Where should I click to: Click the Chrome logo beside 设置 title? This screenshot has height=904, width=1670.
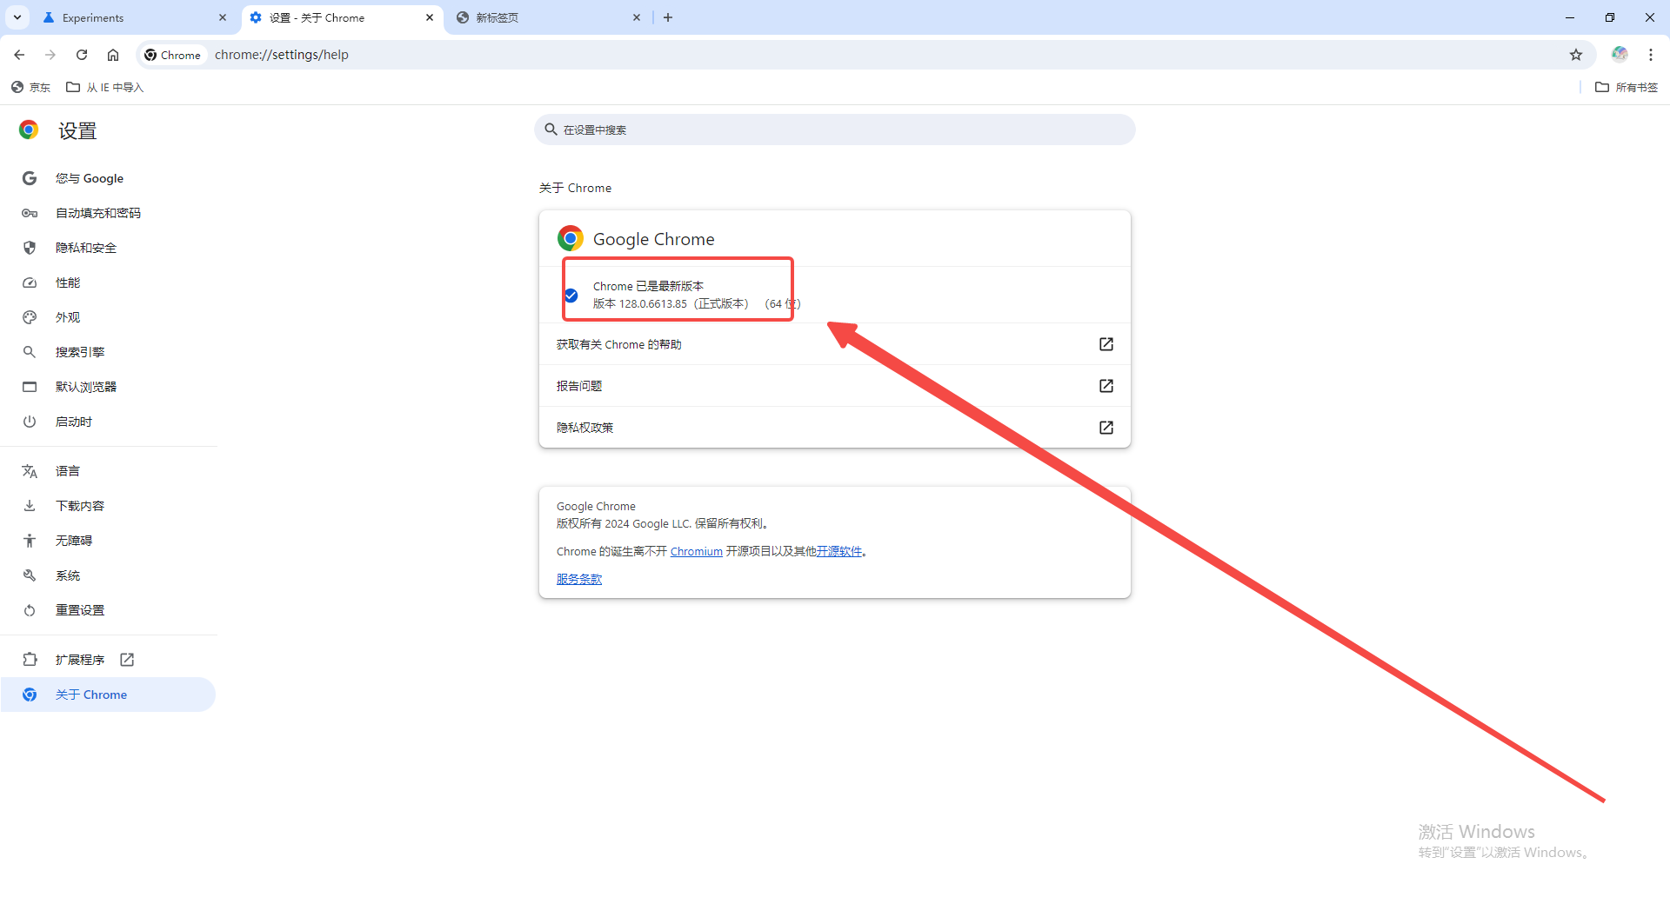pyautogui.click(x=29, y=130)
